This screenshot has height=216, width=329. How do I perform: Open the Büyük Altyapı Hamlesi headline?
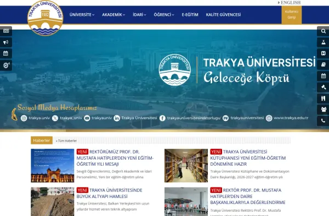[109, 193]
